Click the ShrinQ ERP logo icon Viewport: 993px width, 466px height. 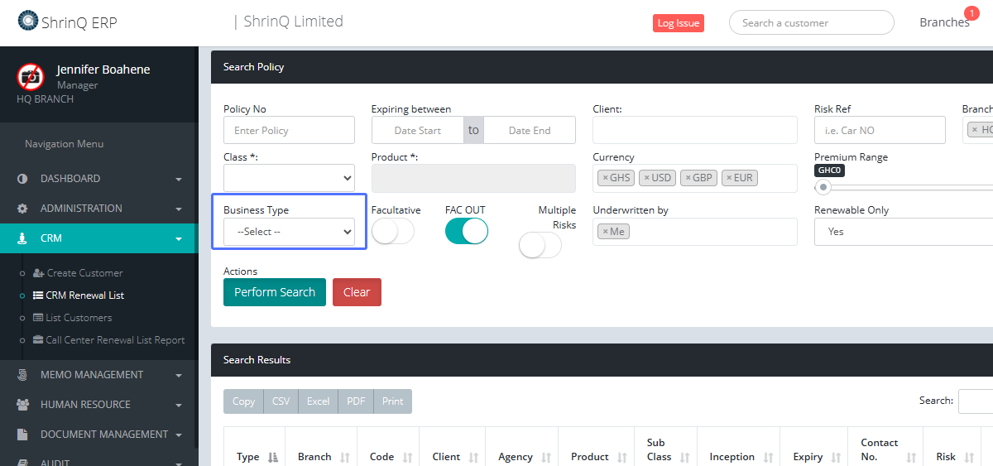tap(28, 21)
